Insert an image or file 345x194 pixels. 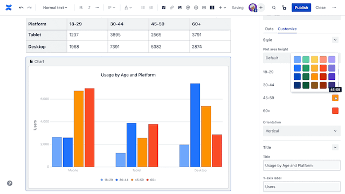coord(180,8)
